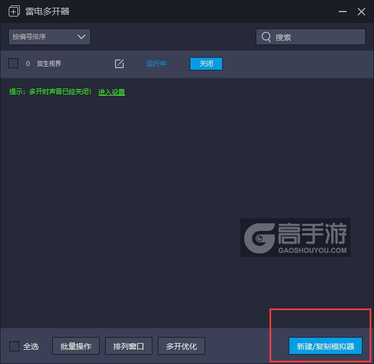Click the search magnifier icon
Screen dimensions: 374x364
[x=266, y=37]
